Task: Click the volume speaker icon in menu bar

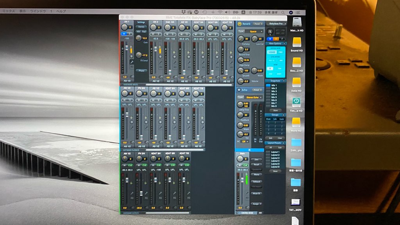Action: (228, 12)
